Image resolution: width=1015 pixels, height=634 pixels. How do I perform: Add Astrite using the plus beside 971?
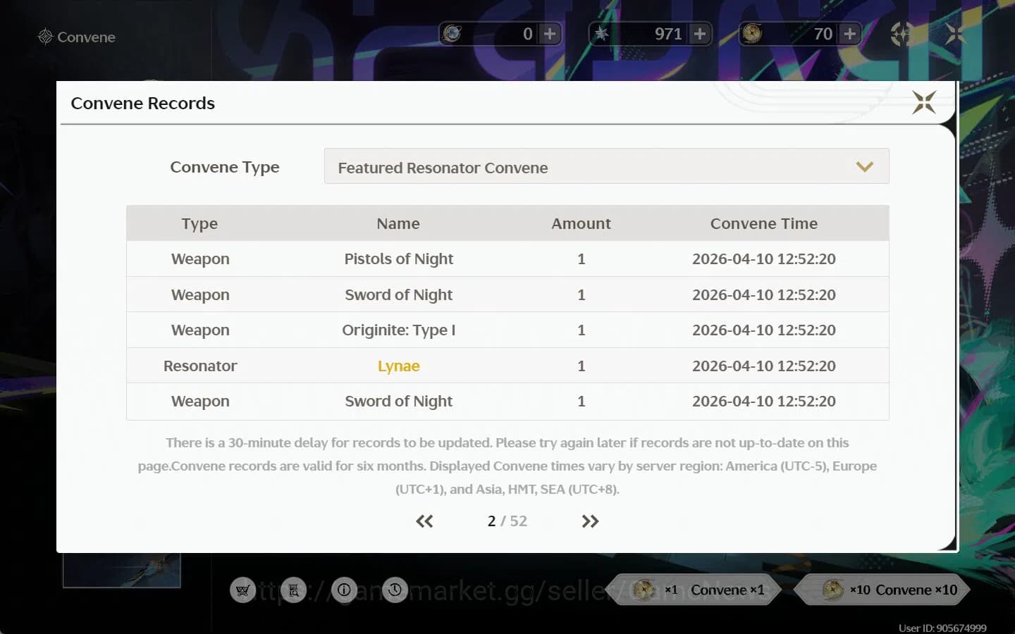coord(700,34)
